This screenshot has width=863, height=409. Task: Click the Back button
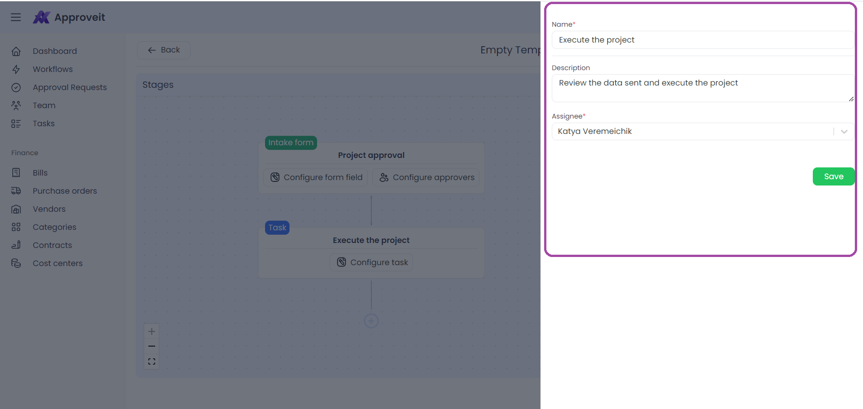click(x=164, y=50)
